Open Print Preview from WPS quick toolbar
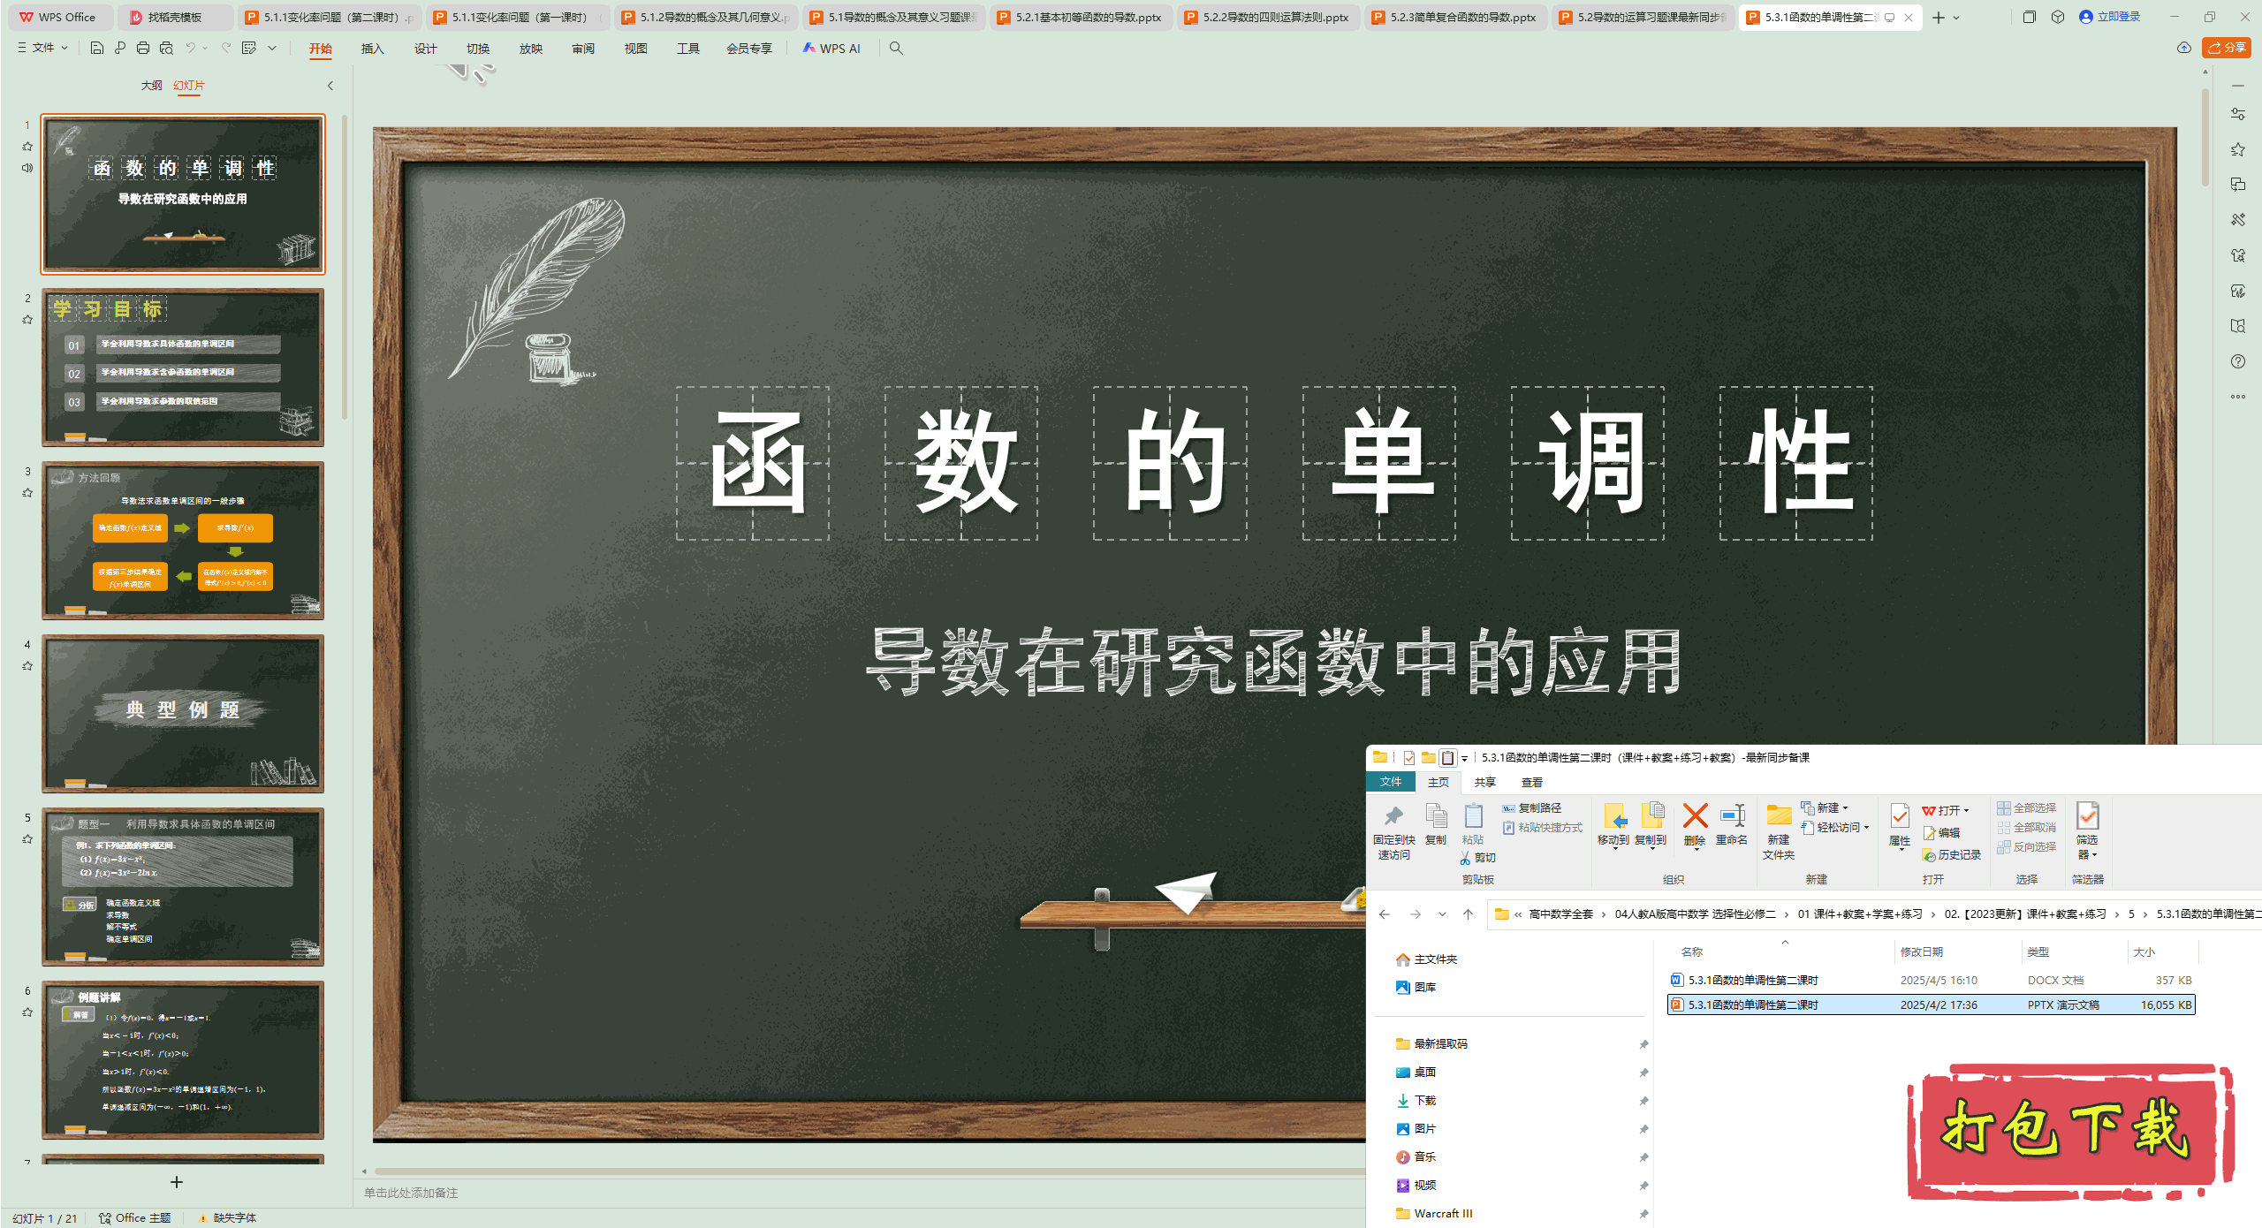Image resolution: width=2262 pixels, height=1228 pixels. (166, 48)
